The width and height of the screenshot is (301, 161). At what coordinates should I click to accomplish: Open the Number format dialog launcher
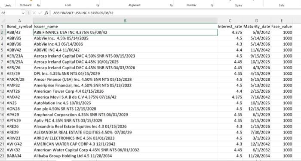(212, 5)
